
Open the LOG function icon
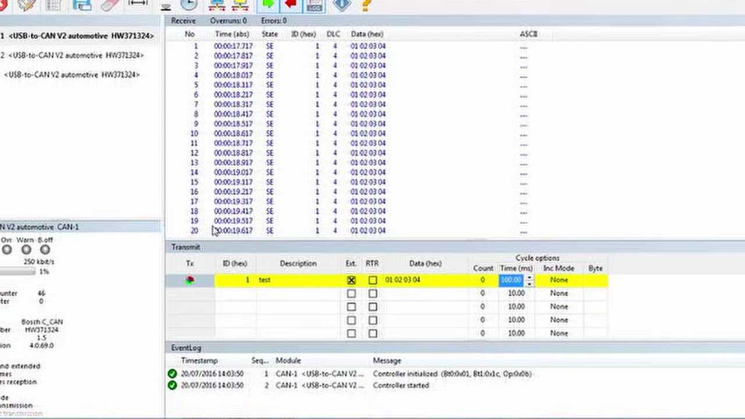tap(314, 6)
